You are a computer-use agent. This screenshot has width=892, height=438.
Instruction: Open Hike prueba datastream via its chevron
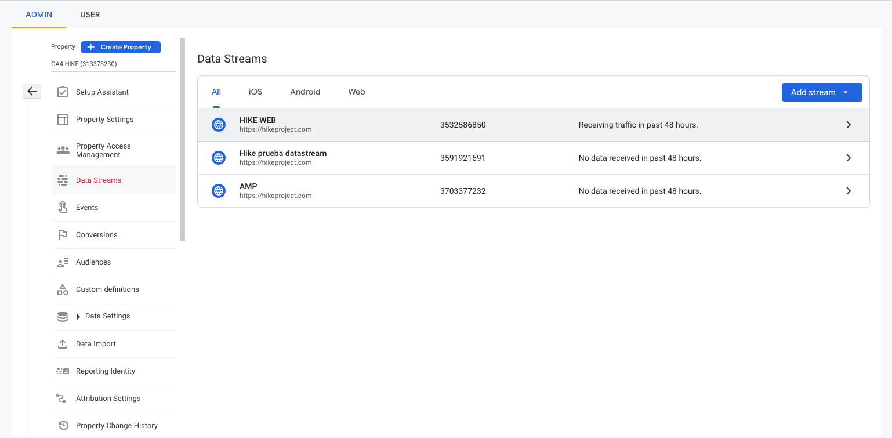[849, 158]
